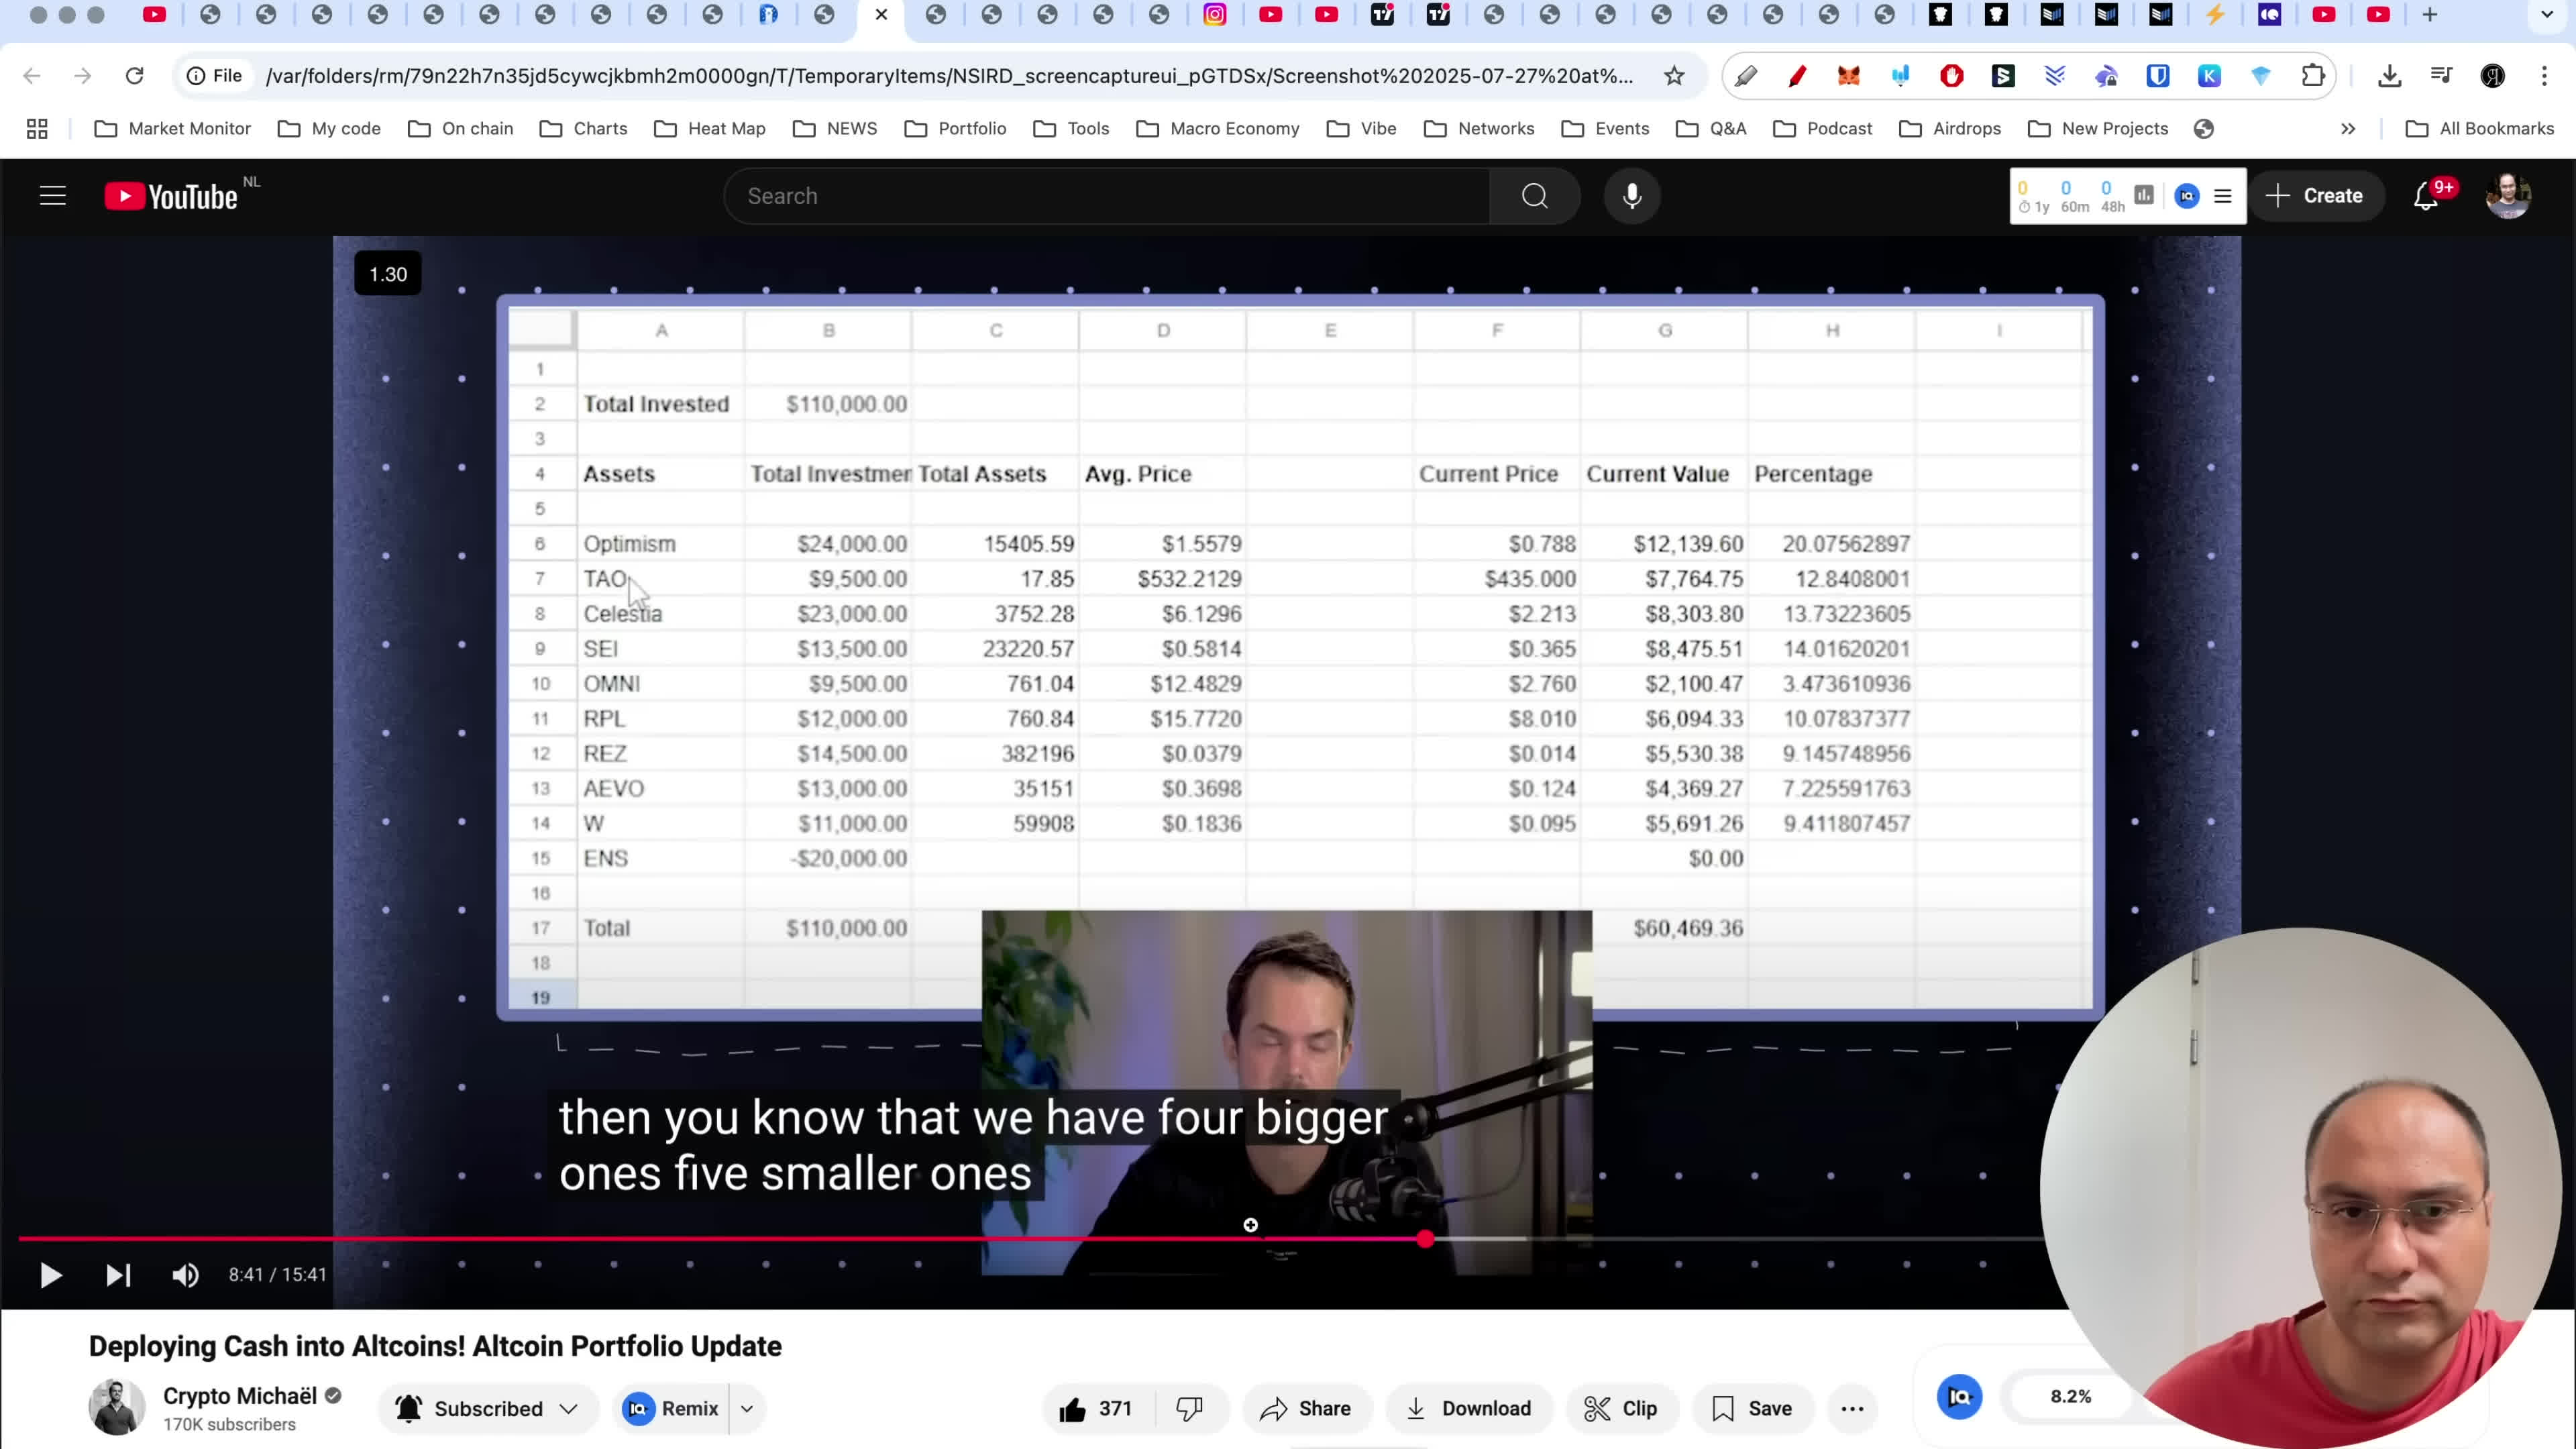This screenshot has height=1449, width=2576.
Task: Skip to next video
Action: tap(118, 1274)
